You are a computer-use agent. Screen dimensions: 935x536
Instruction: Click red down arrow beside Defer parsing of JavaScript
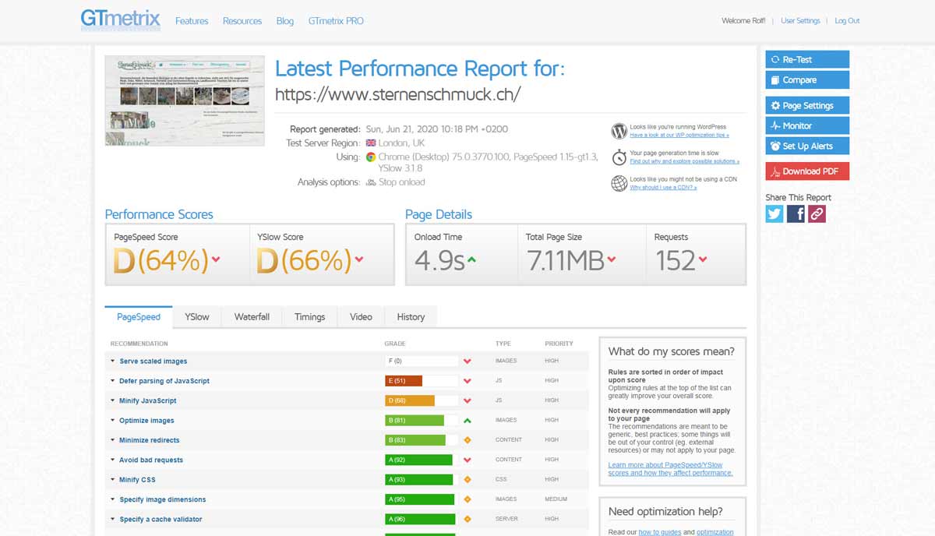[467, 381]
